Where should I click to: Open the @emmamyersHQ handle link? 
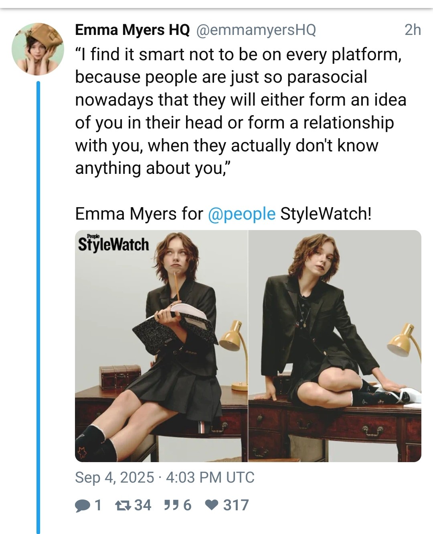point(255,30)
